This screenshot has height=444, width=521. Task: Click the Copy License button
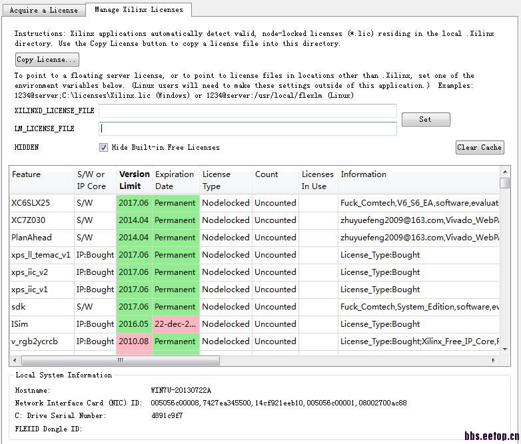[x=47, y=59]
